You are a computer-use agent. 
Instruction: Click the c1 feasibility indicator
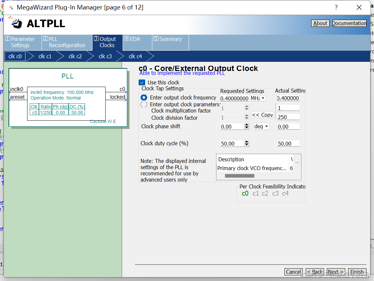pyautogui.click(x=256, y=194)
